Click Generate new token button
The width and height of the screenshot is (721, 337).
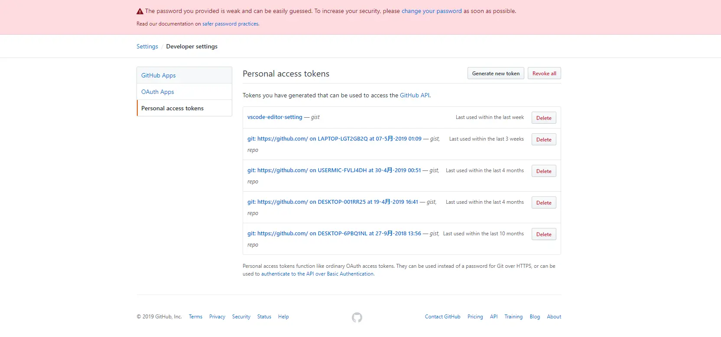pos(496,74)
